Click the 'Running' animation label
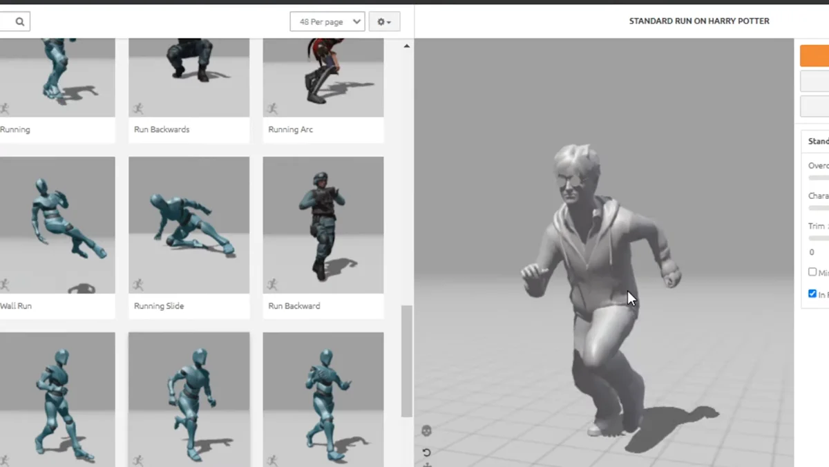The image size is (829, 467). coord(15,129)
